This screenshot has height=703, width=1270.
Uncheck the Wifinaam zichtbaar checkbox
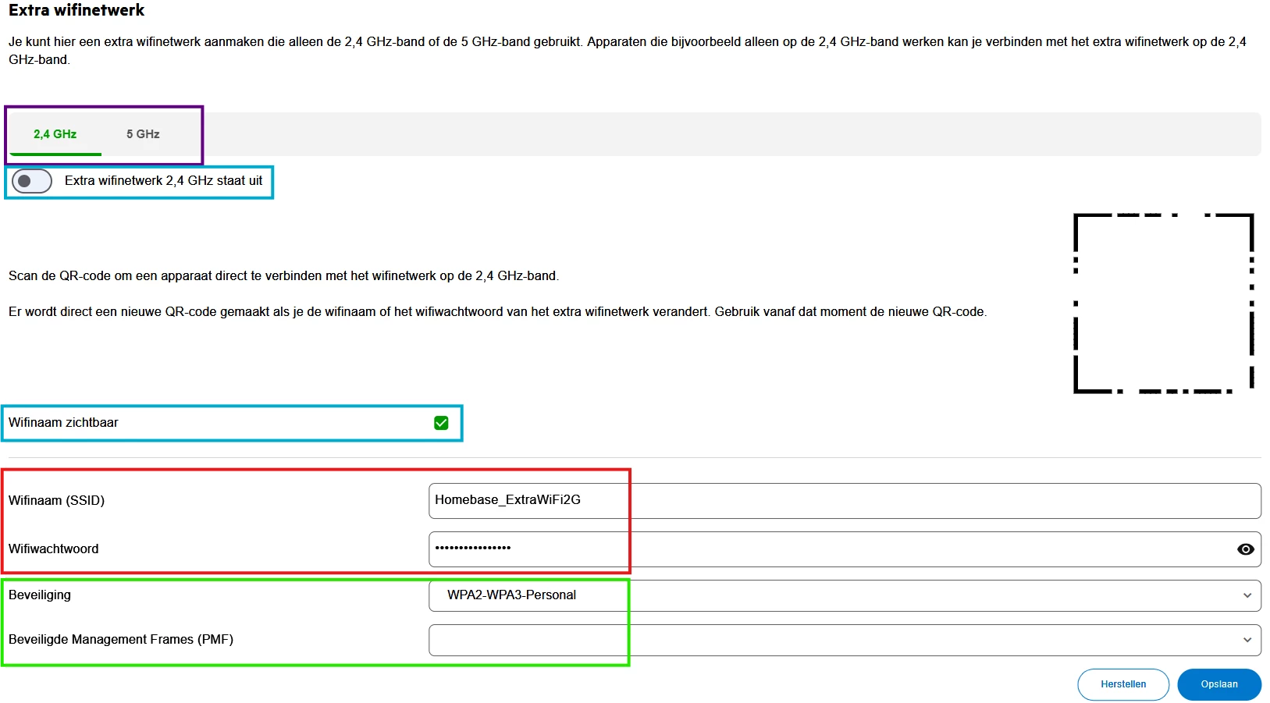click(441, 423)
